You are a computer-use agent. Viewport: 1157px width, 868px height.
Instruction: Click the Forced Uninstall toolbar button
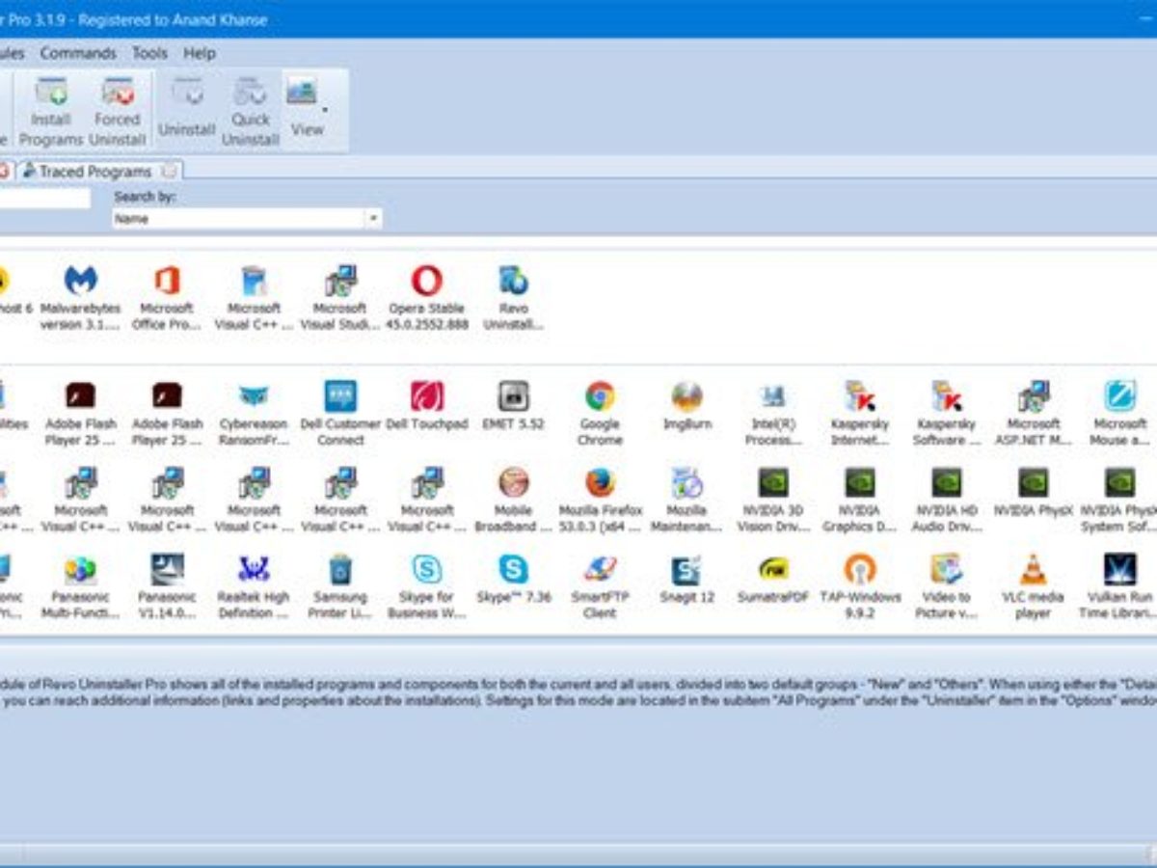[x=118, y=111]
